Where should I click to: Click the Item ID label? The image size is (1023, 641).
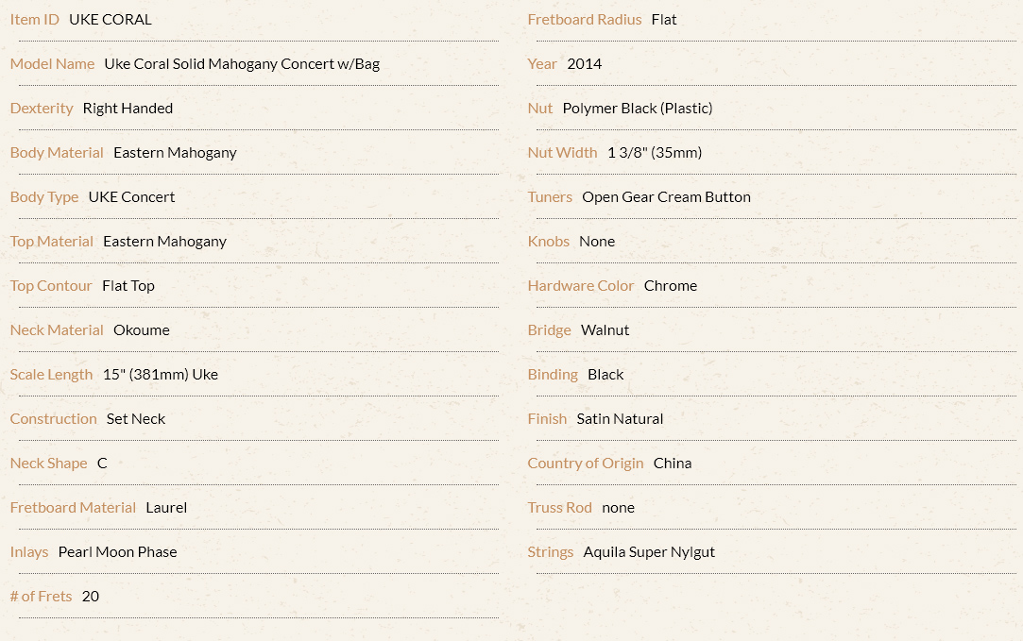click(35, 20)
